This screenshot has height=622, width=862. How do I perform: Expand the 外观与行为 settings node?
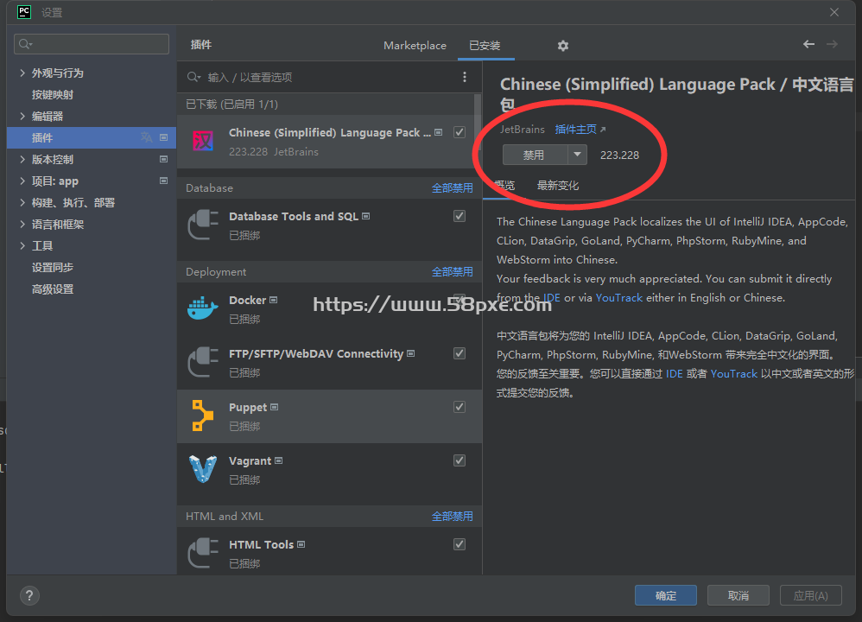[x=22, y=73]
